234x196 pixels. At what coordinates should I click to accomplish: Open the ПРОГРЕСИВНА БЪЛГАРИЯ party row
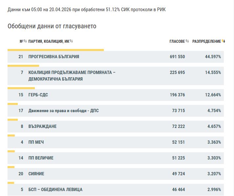[54, 57]
